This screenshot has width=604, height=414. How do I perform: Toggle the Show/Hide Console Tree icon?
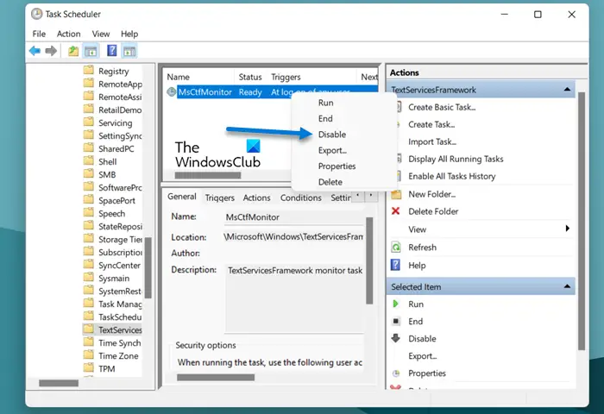pos(91,51)
